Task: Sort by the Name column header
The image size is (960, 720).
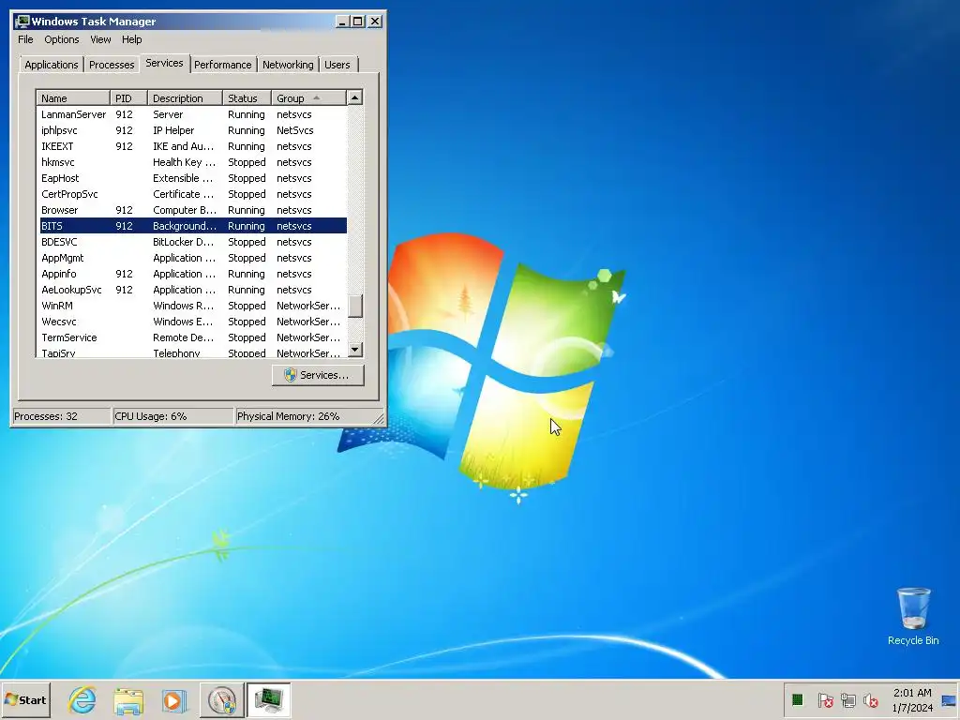Action: coord(73,98)
